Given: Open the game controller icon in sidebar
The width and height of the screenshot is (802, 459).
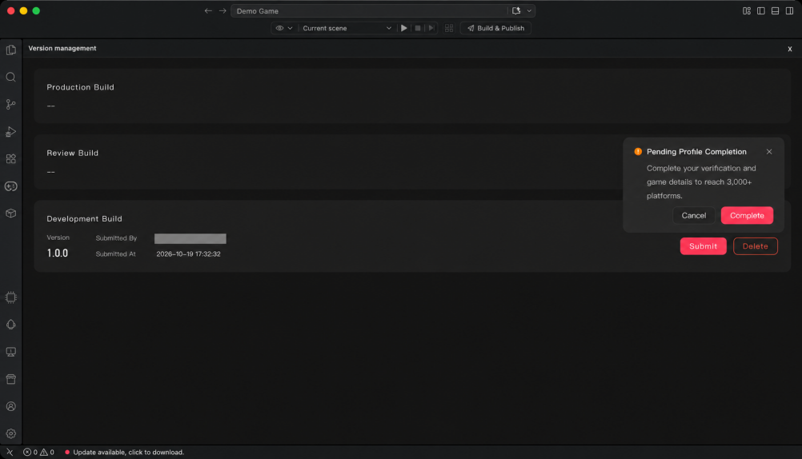Looking at the screenshot, I should point(10,186).
